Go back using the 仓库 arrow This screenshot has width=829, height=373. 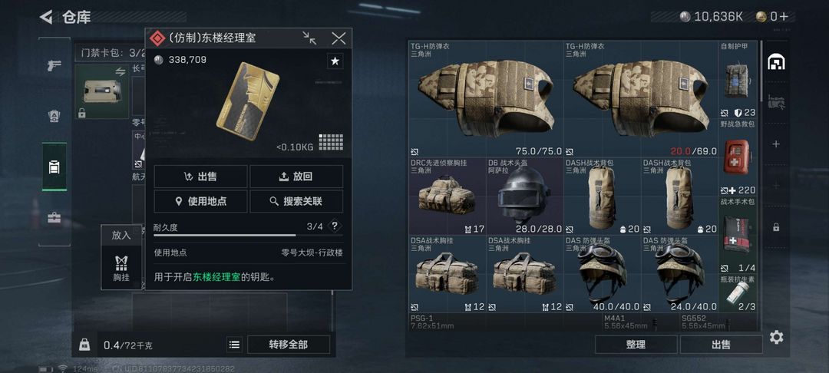(46, 17)
